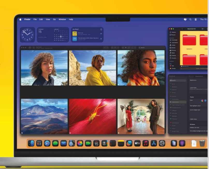The width and height of the screenshot is (209, 169).
Task: Select Applications in Finder sidebar
Action: pos(174,43)
